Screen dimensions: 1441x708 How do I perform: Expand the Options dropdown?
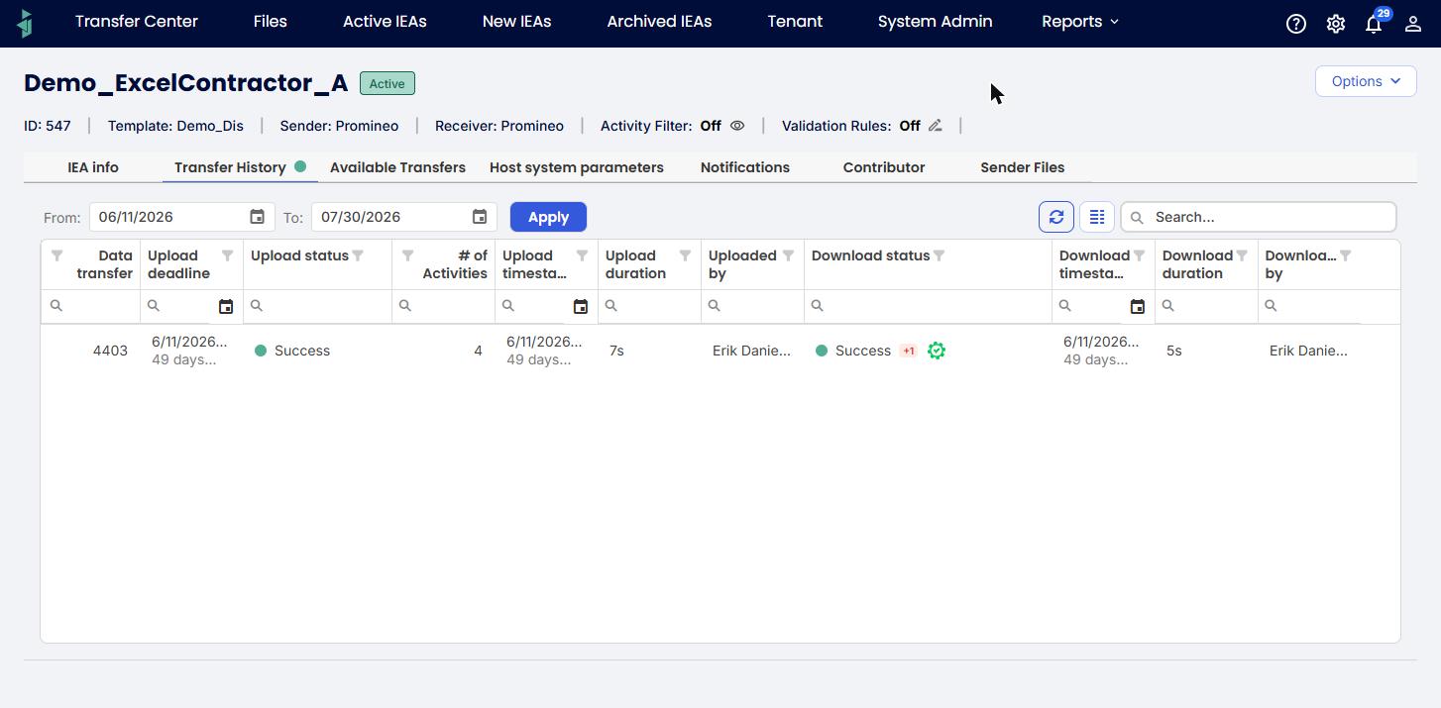click(x=1366, y=81)
